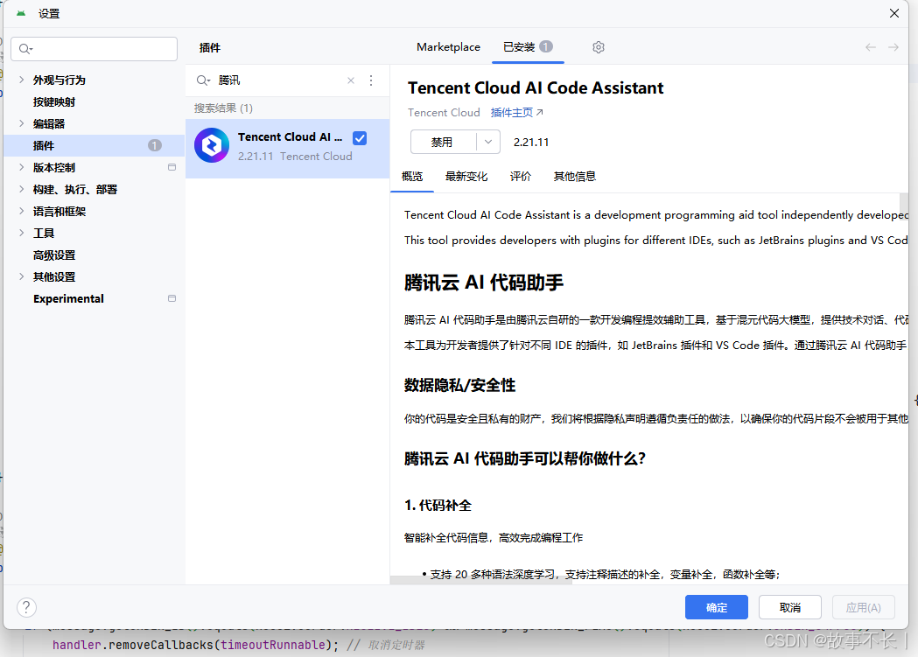Open the 插件主页 link
Screen dimensions: 918x657
pos(516,112)
